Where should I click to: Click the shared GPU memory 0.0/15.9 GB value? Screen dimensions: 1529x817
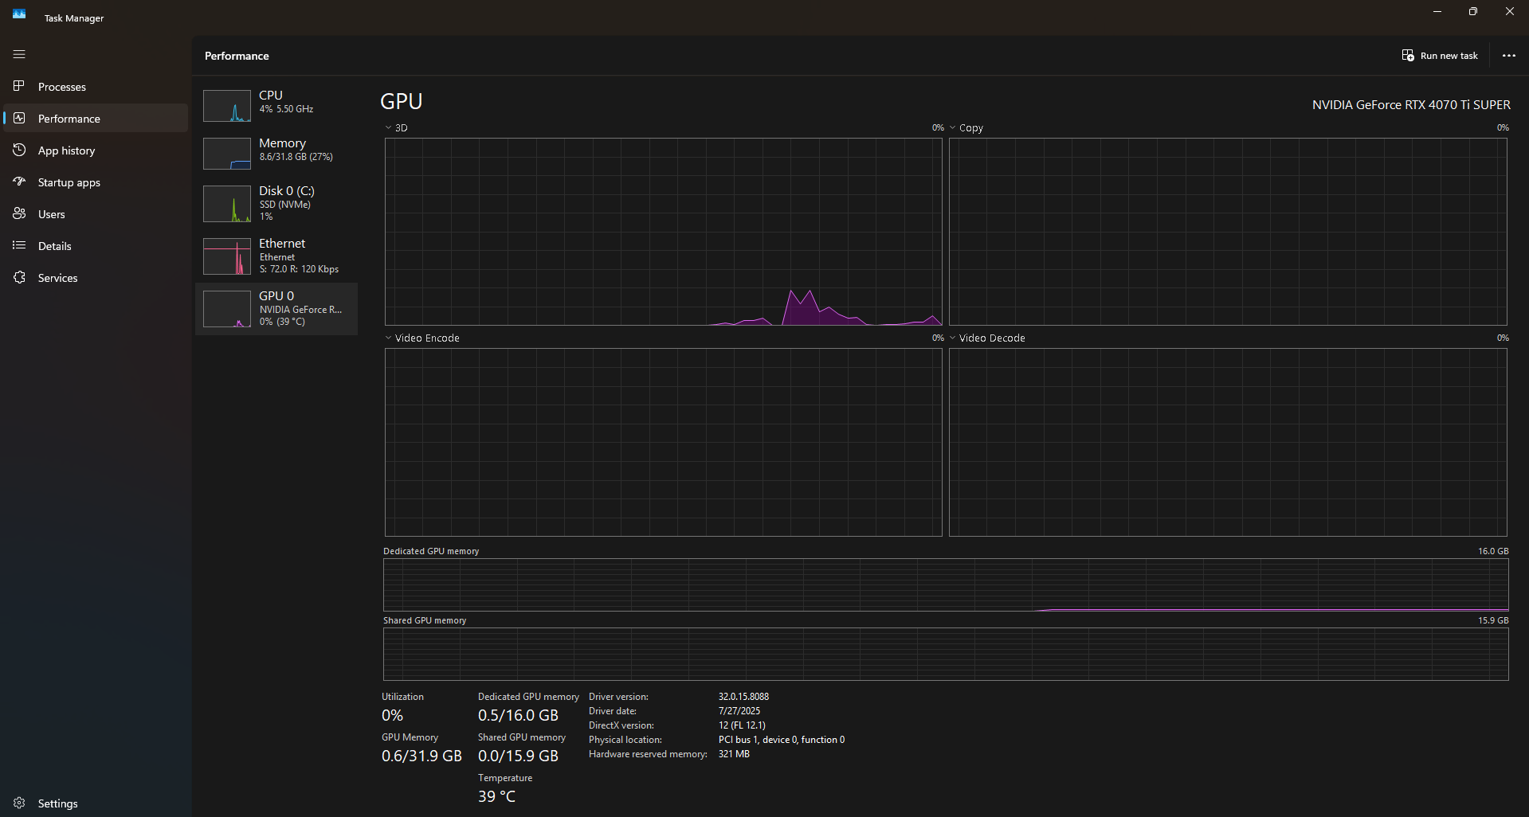pos(518,756)
